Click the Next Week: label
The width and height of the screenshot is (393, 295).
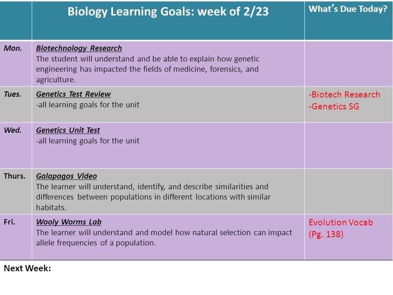point(27,268)
